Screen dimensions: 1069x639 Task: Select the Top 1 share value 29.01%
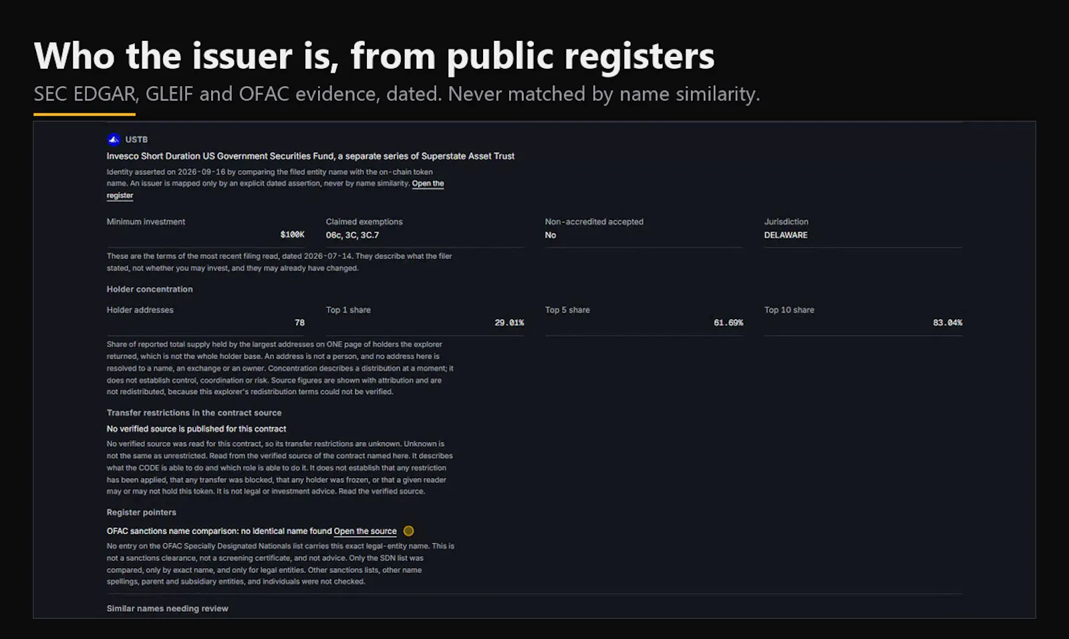[509, 323]
